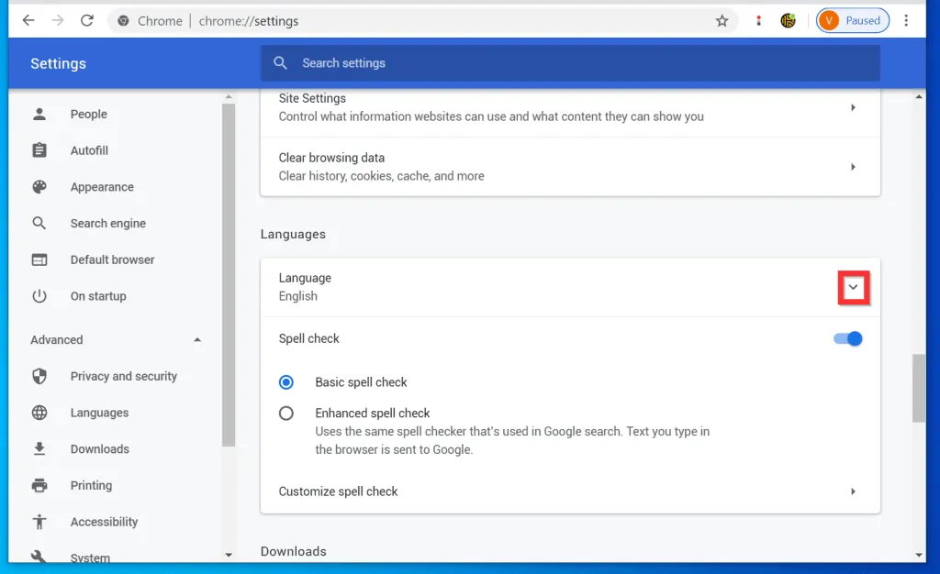
Task: Turn off the Spell check toggle
Action: (x=848, y=339)
